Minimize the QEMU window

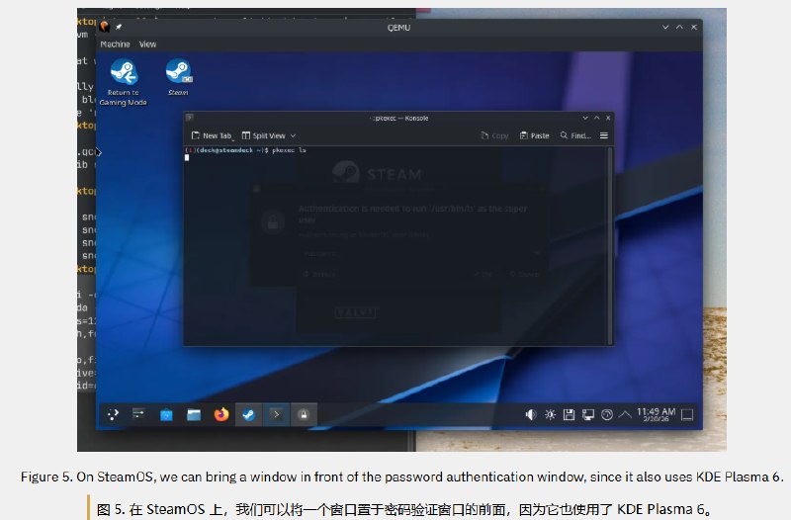[x=665, y=27]
